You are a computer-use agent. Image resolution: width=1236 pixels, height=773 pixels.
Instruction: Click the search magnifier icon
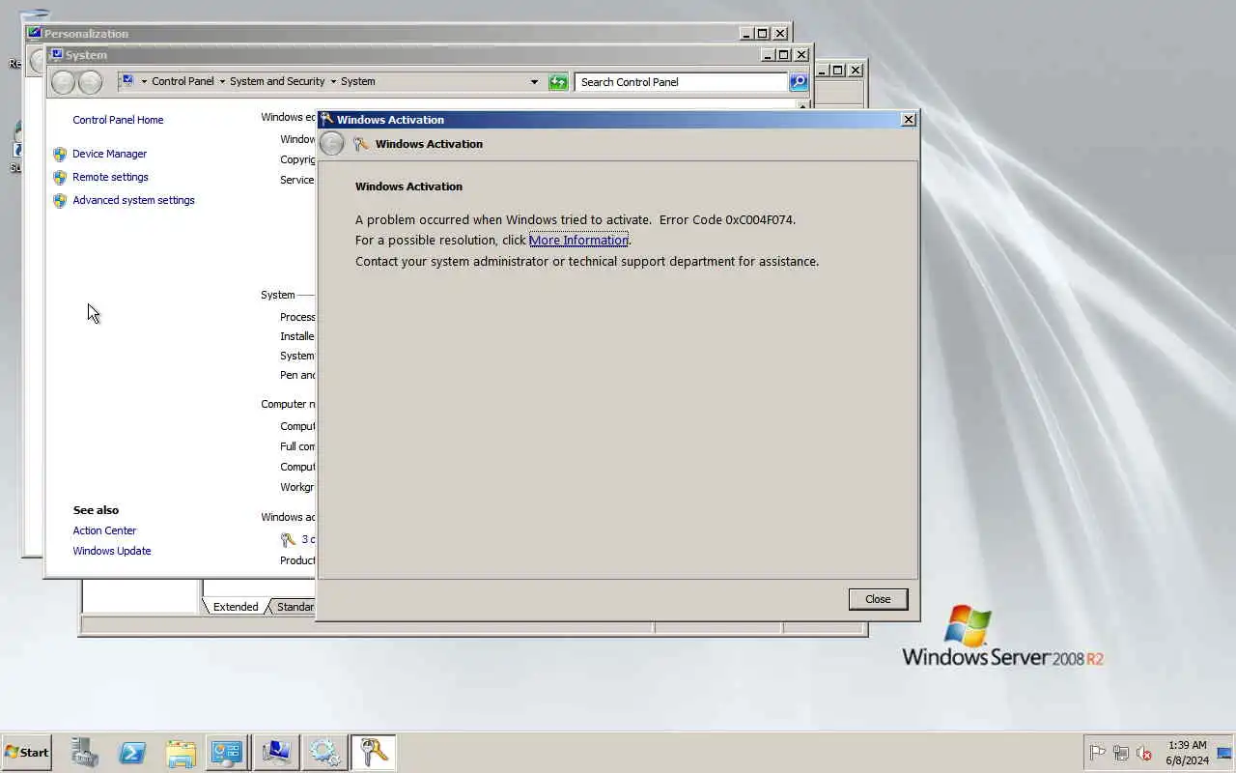[x=799, y=82]
